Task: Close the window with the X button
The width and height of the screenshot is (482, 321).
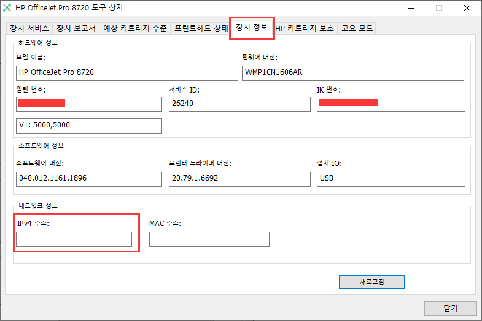Action: (467, 8)
